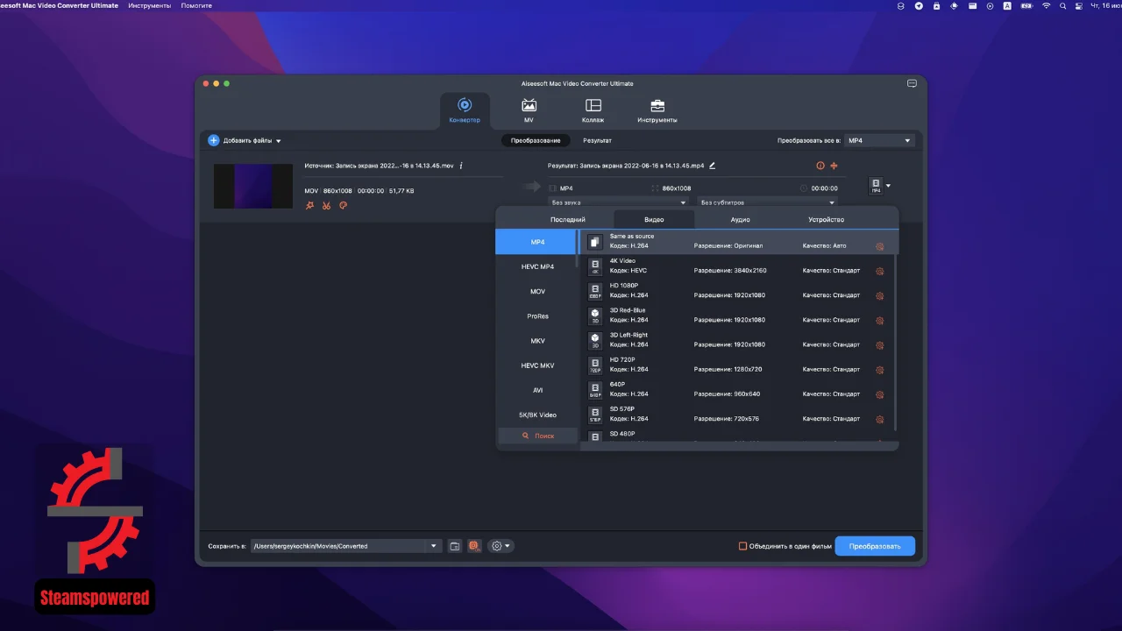Image resolution: width=1122 pixels, height=631 pixels.
Task: Open the Коллаж tab
Action: 593,111
